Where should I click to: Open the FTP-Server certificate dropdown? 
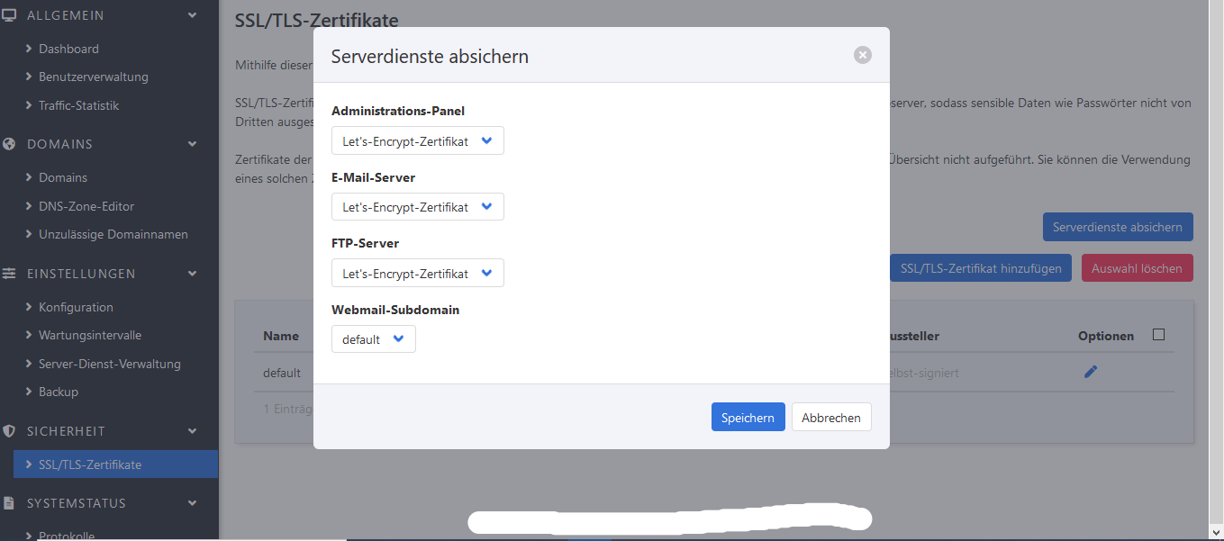click(x=417, y=273)
